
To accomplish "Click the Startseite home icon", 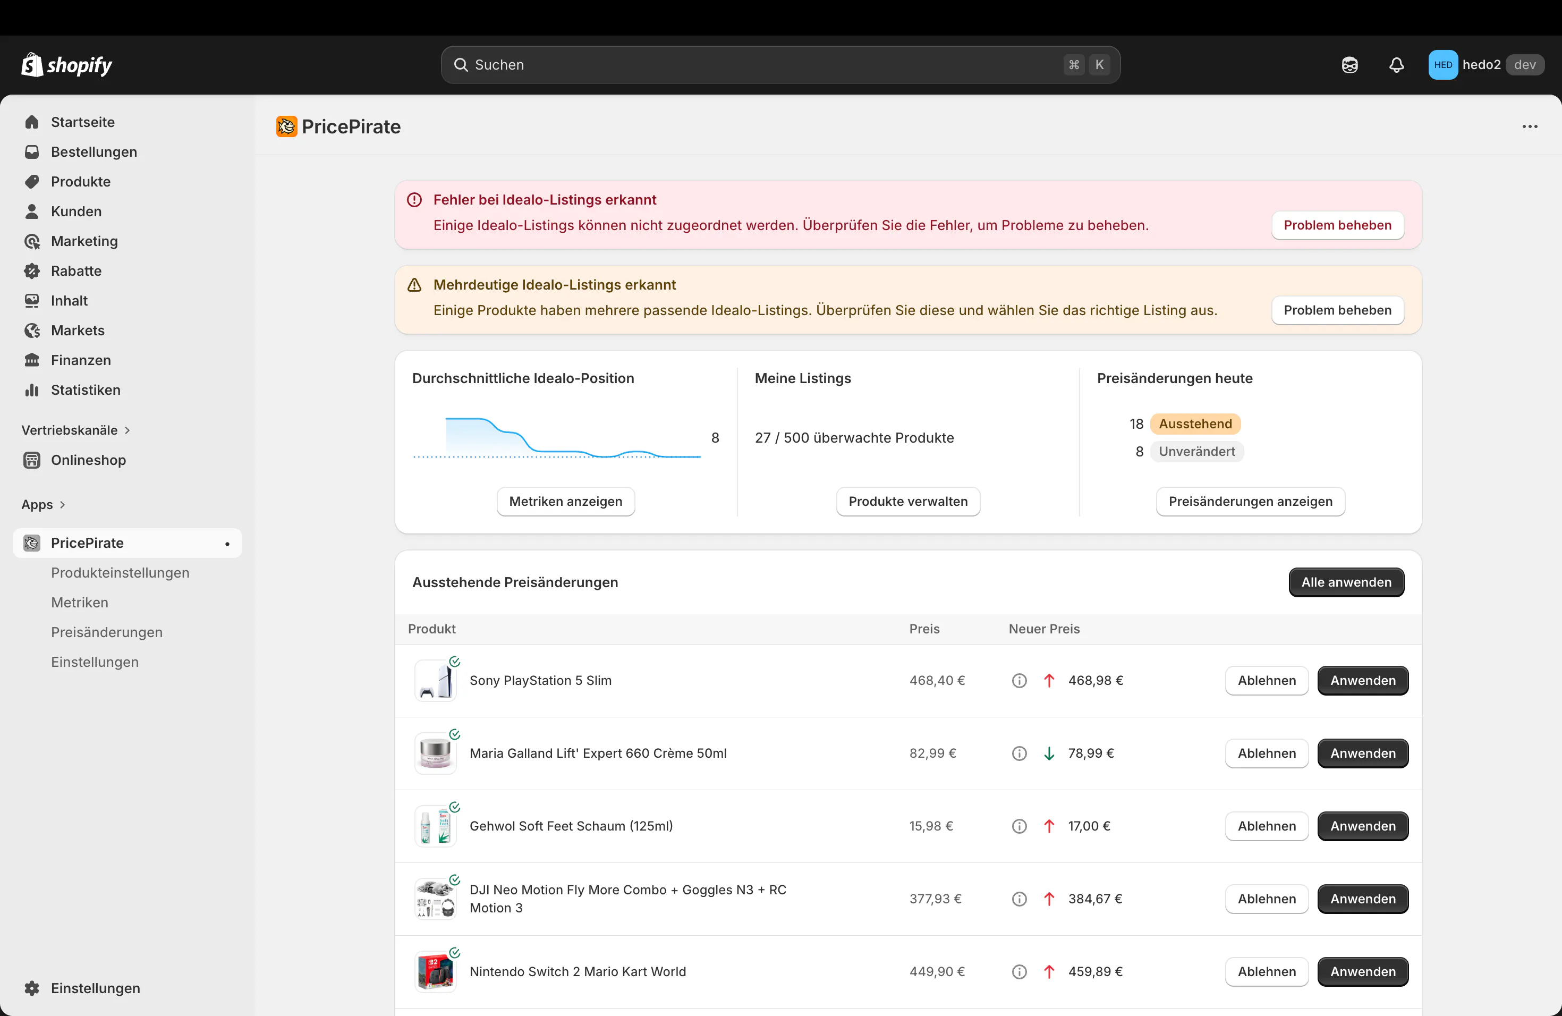I will pos(31,122).
